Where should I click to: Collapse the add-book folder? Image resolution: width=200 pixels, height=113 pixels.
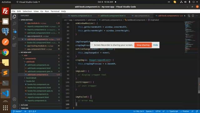30,62
